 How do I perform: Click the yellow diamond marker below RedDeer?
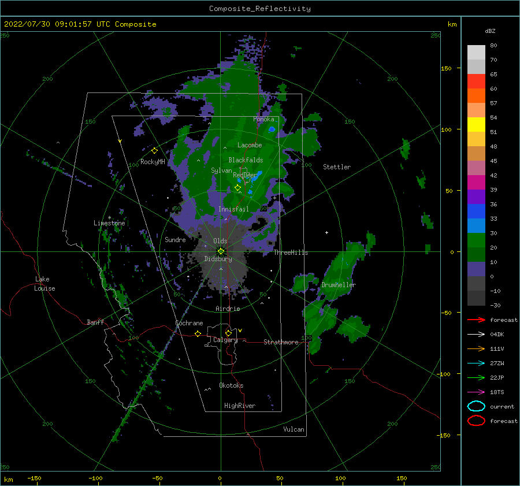237,188
